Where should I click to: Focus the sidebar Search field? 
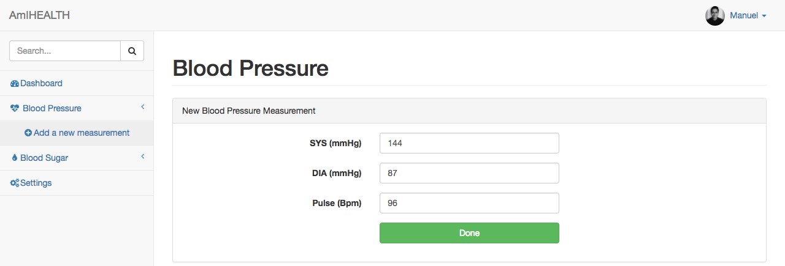click(x=65, y=51)
